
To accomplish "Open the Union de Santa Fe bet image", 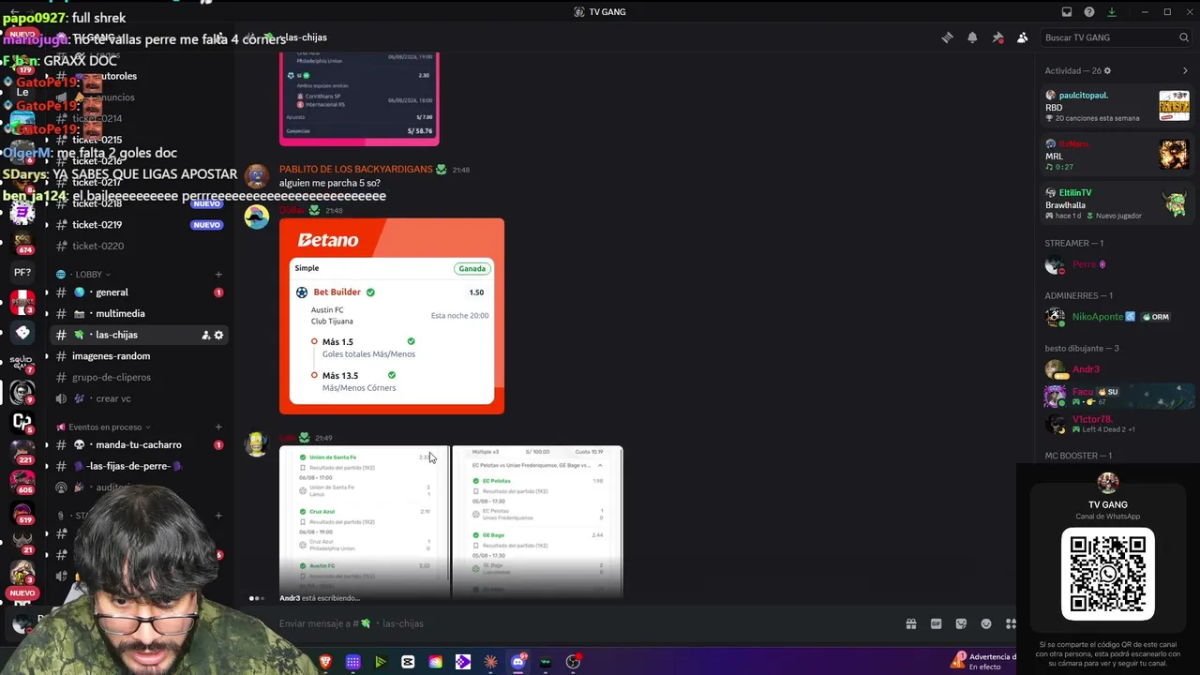I will pos(365,522).
